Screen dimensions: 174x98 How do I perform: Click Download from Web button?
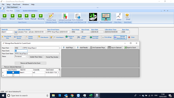click(95, 37)
